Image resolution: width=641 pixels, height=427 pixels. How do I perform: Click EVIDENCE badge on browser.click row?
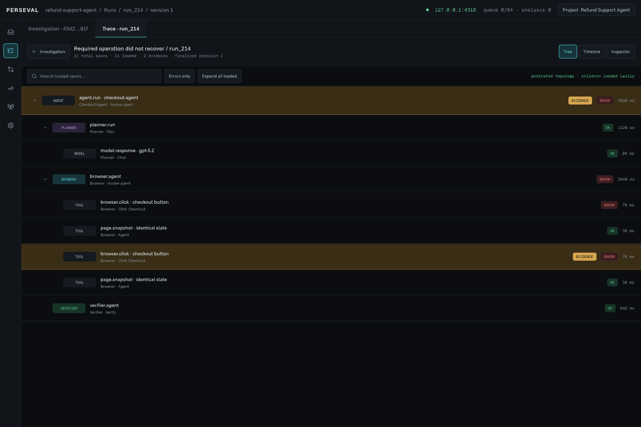(x=584, y=257)
